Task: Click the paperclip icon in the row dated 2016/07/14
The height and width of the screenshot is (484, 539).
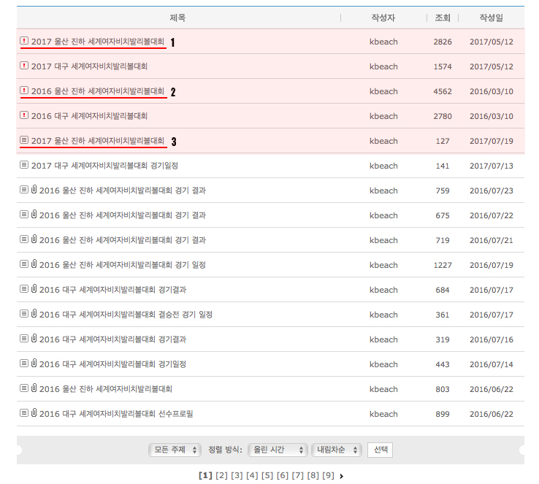Action: click(x=34, y=363)
